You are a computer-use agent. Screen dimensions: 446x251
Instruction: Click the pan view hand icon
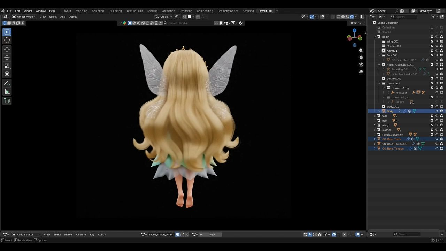click(361, 58)
